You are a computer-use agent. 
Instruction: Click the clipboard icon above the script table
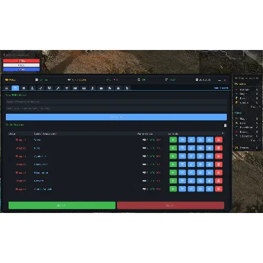point(225,126)
